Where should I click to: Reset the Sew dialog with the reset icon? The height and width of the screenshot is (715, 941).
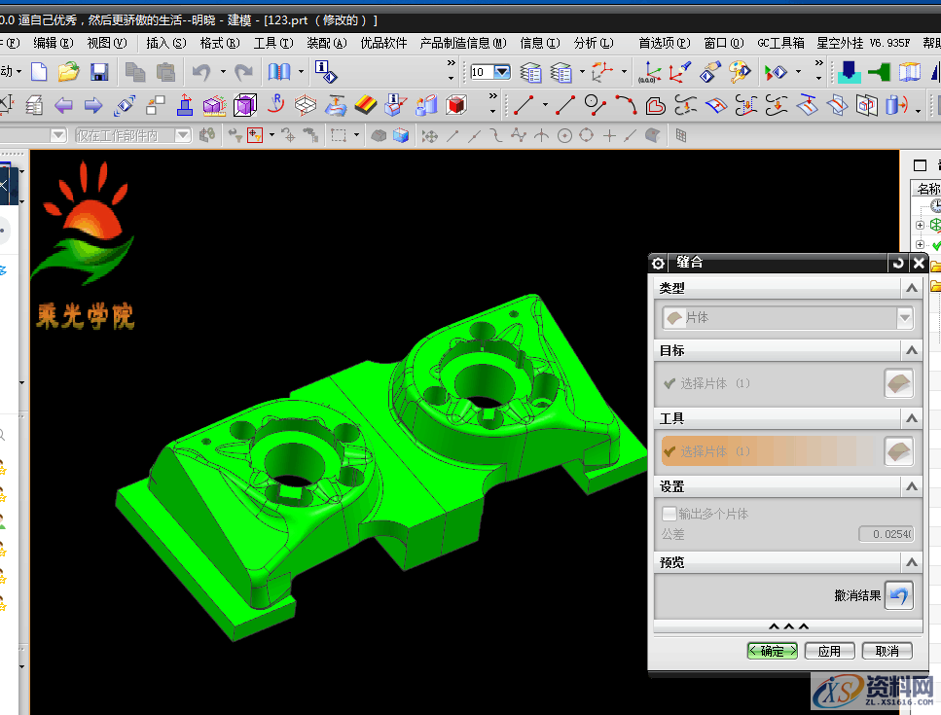click(897, 263)
